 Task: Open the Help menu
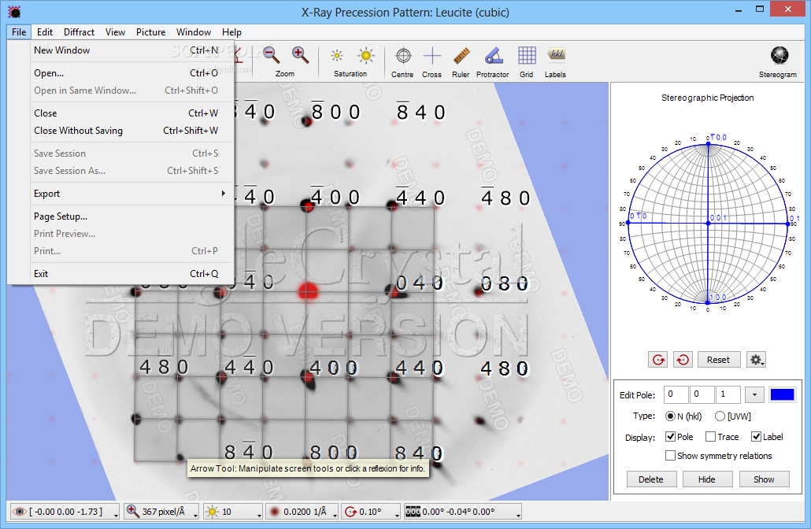click(231, 32)
